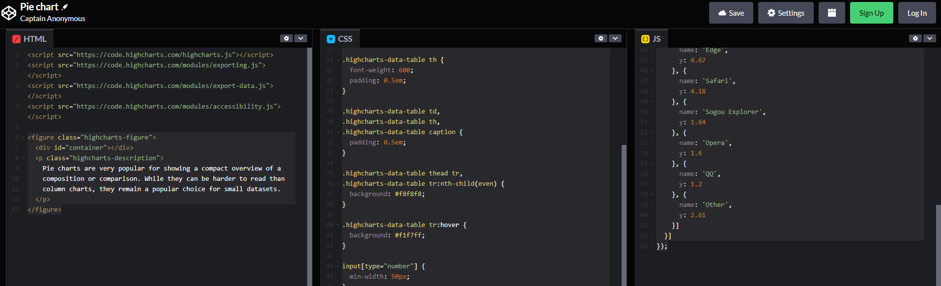The image size is (941, 286).
Task: Expand HTML editor dropdown chevron
Action: [301, 38]
